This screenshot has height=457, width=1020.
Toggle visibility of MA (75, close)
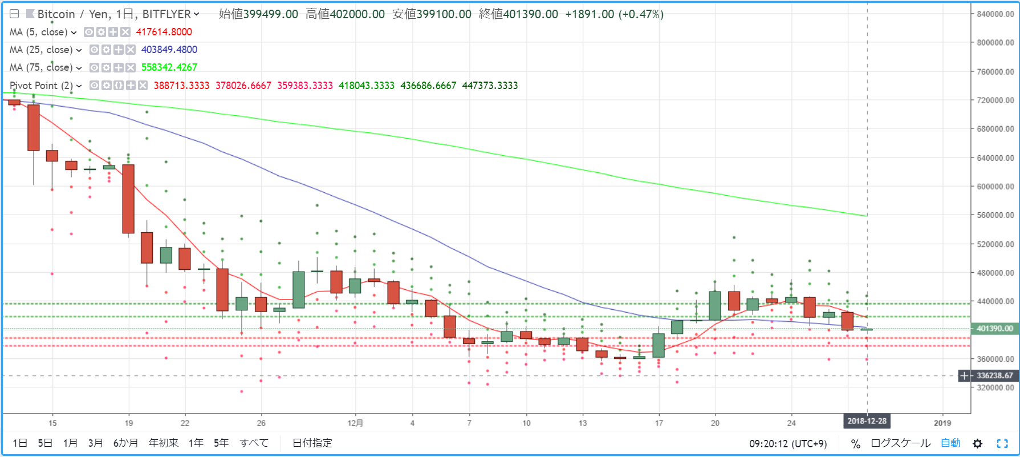pos(95,67)
